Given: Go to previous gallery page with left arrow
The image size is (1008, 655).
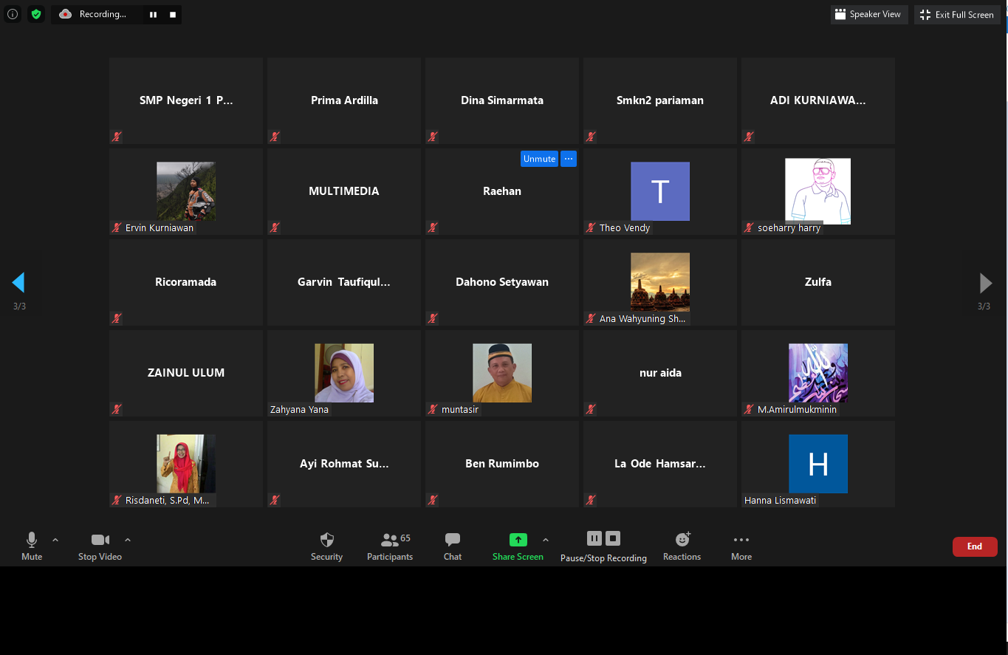Looking at the screenshot, I should tap(18, 283).
